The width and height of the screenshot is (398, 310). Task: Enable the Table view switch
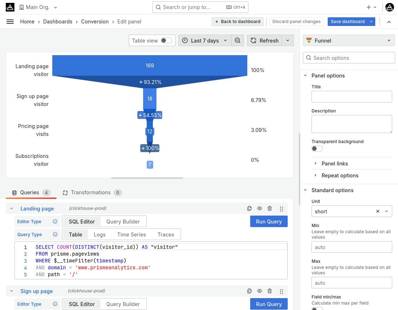[166, 41]
